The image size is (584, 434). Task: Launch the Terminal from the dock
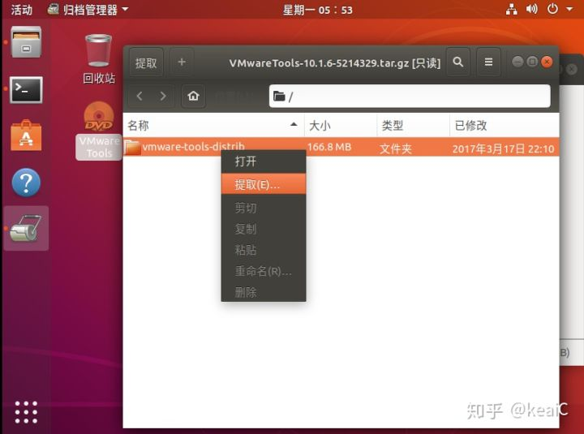pyautogui.click(x=26, y=90)
